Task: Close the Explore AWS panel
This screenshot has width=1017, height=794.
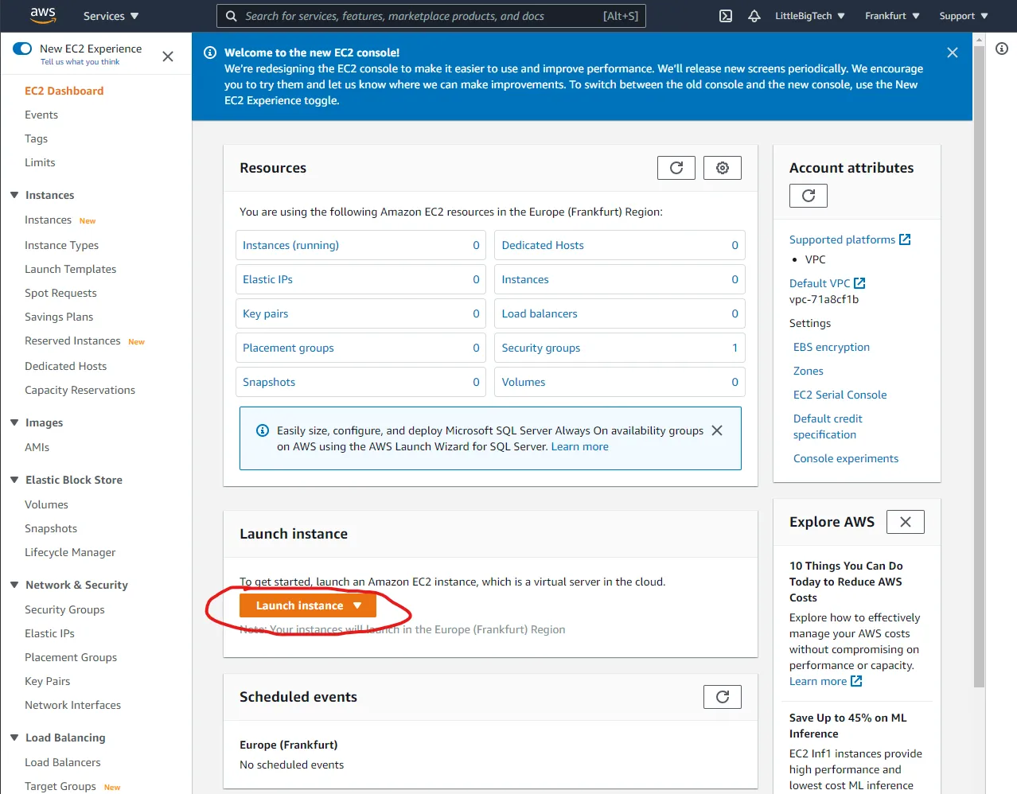Action: tap(906, 522)
